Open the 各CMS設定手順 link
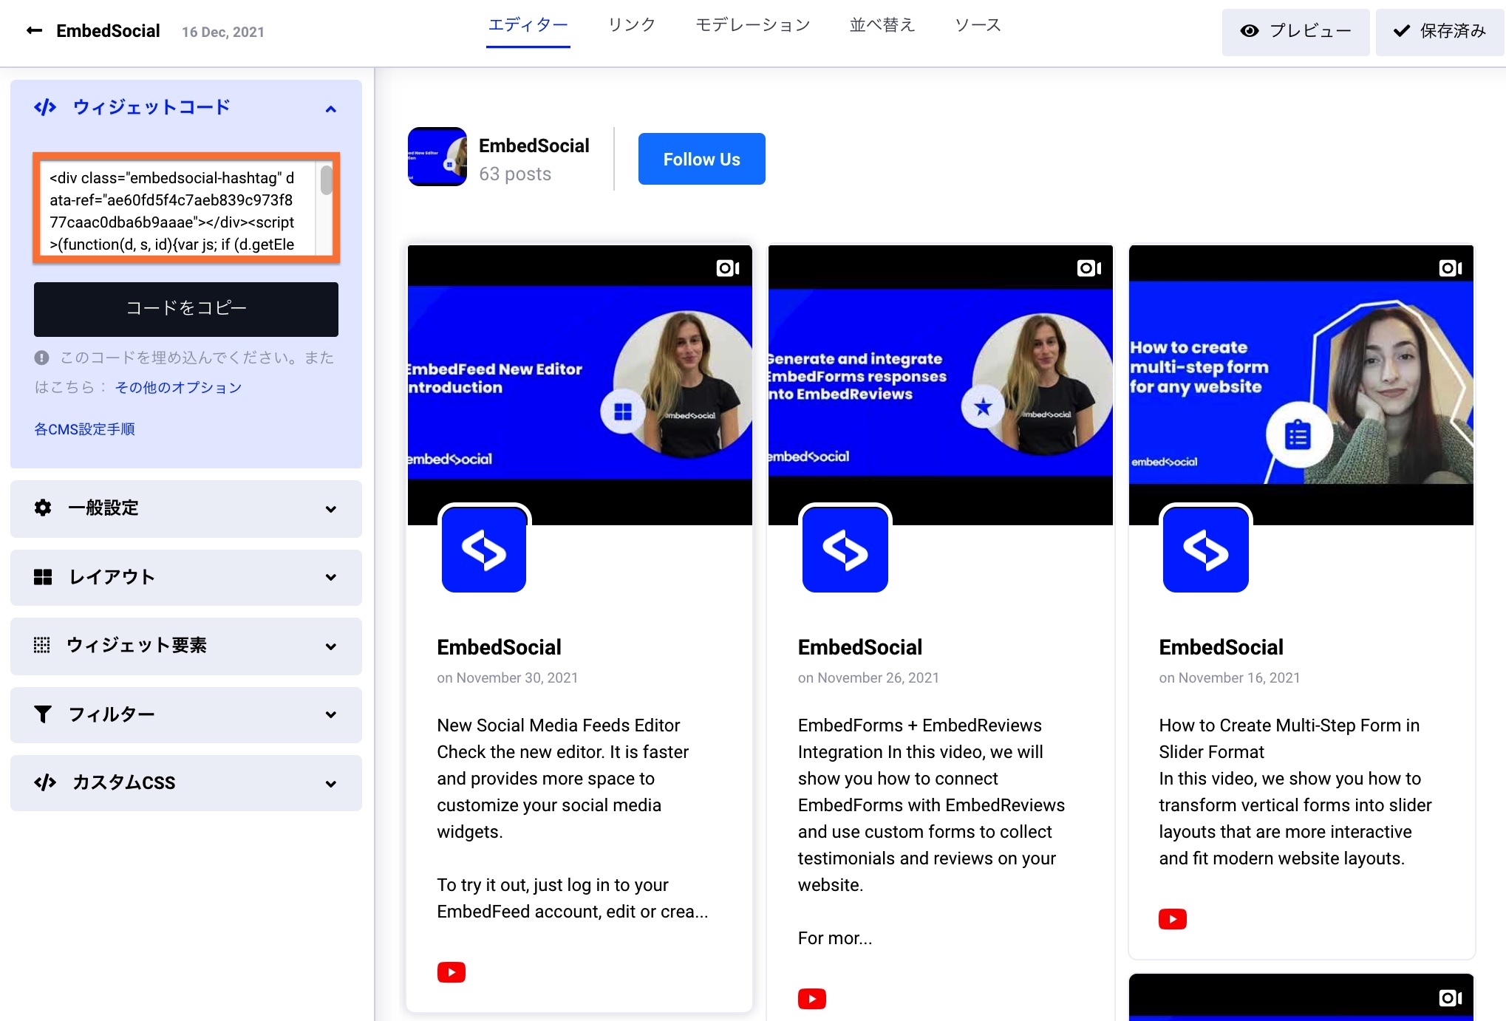Image resolution: width=1506 pixels, height=1021 pixels. point(84,429)
